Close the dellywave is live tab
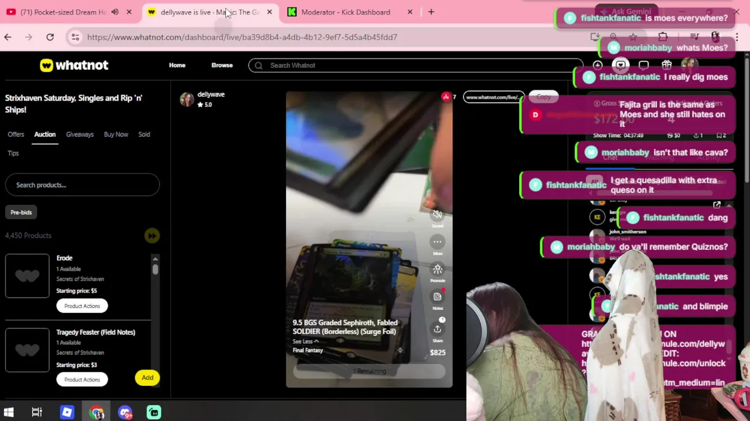 pos(270,12)
